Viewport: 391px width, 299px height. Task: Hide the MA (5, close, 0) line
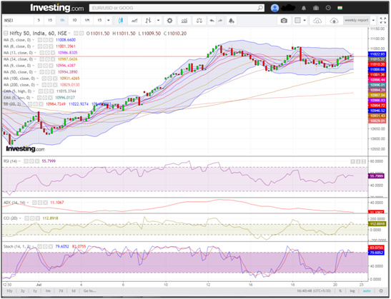coord(40,40)
